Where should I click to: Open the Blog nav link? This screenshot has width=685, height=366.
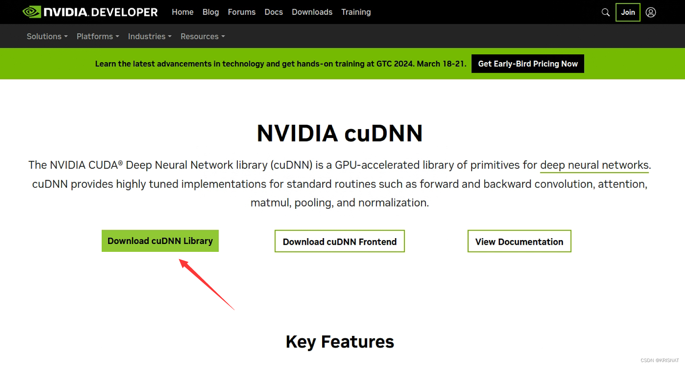click(210, 12)
